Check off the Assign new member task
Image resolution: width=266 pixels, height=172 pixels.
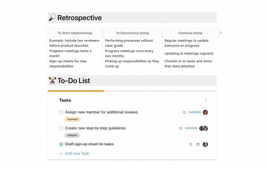coord(61,112)
